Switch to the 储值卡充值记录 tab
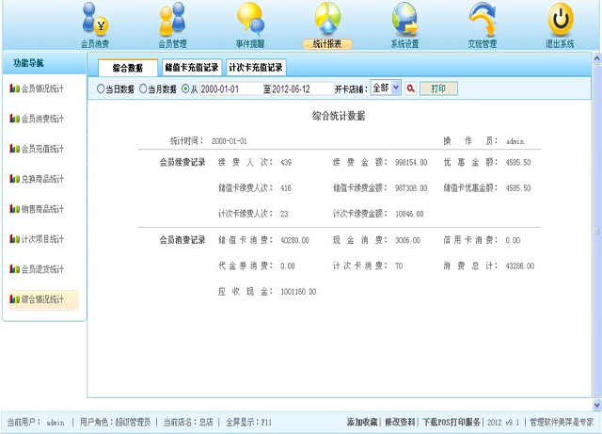 coord(191,68)
